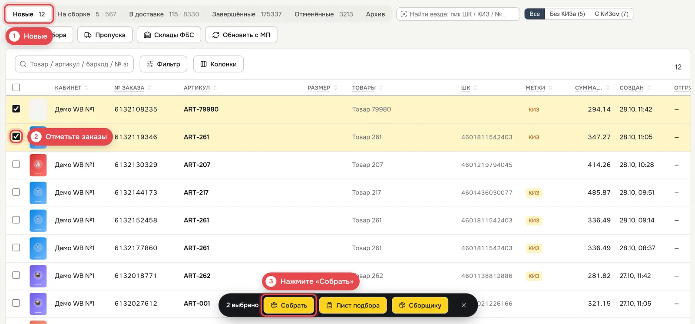Select the order 6132027612 checkbox

(x=16, y=303)
